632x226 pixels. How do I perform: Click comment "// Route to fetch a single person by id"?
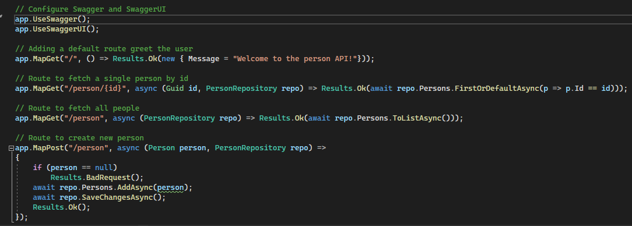coord(101,79)
